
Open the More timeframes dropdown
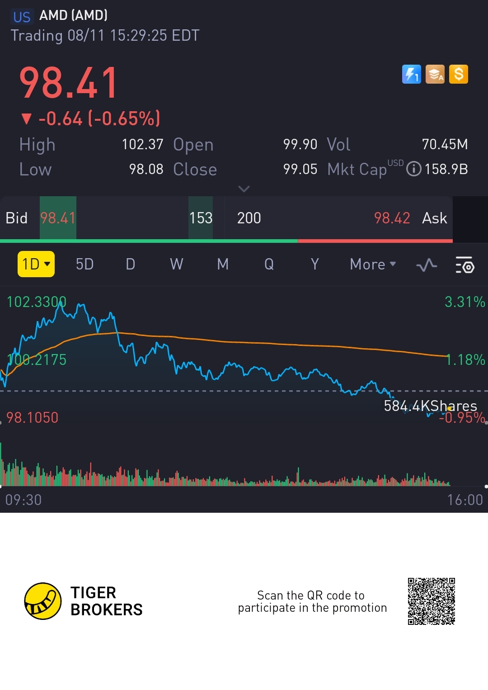click(x=373, y=264)
